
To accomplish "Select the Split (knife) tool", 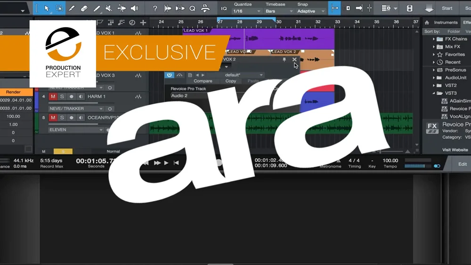I will pyautogui.click(x=72, y=8).
